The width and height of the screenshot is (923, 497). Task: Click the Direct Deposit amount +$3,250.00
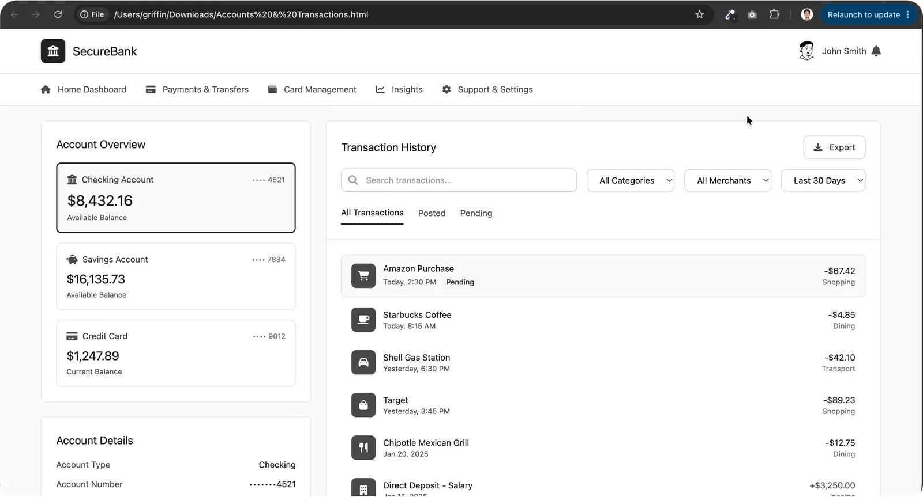(832, 485)
